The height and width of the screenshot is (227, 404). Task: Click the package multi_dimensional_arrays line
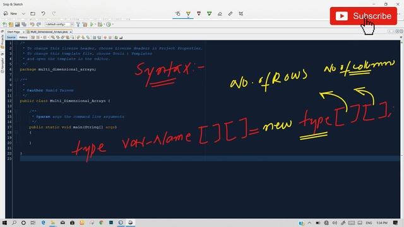(58, 69)
